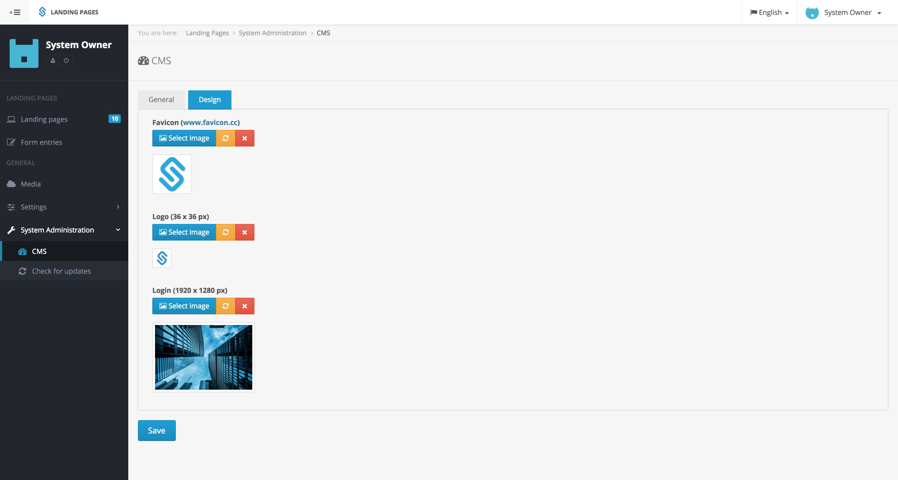Image resolution: width=898 pixels, height=480 pixels.
Task: Click the power logout icon in sidebar
Action: pos(66,60)
